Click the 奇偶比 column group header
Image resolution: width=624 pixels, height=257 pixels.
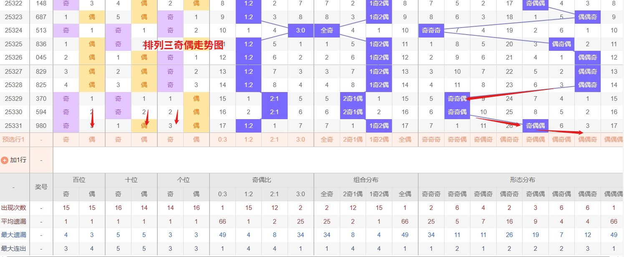(x=262, y=180)
